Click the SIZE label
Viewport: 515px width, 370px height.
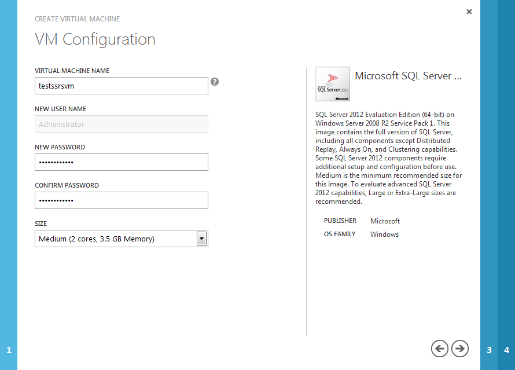coord(41,224)
